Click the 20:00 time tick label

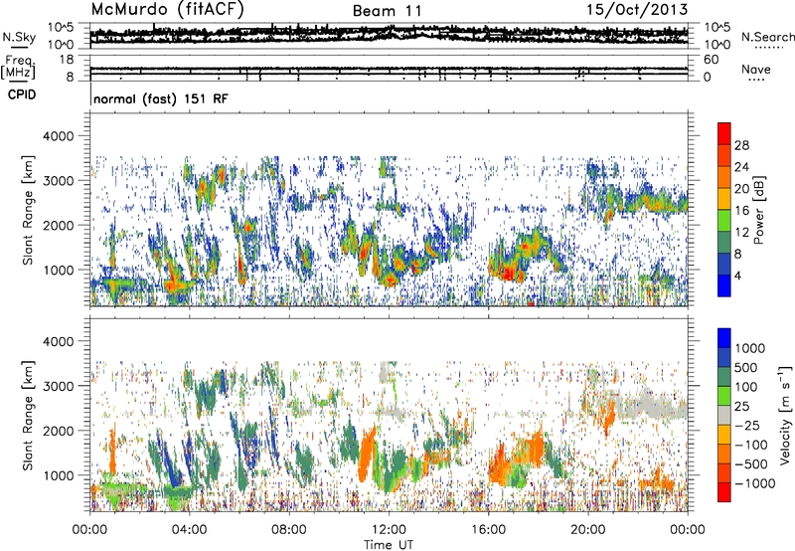587,530
